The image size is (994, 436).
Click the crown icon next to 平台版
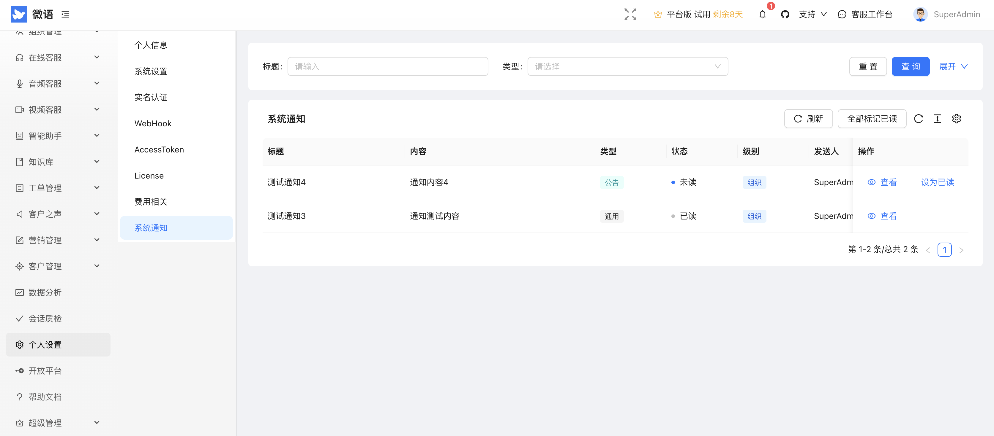click(658, 15)
